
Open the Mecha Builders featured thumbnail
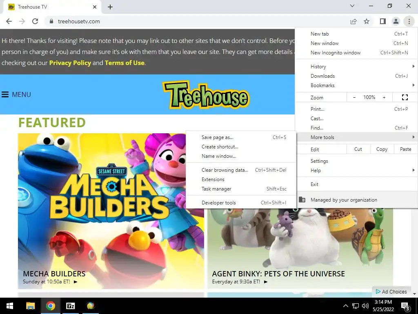[111, 211]
